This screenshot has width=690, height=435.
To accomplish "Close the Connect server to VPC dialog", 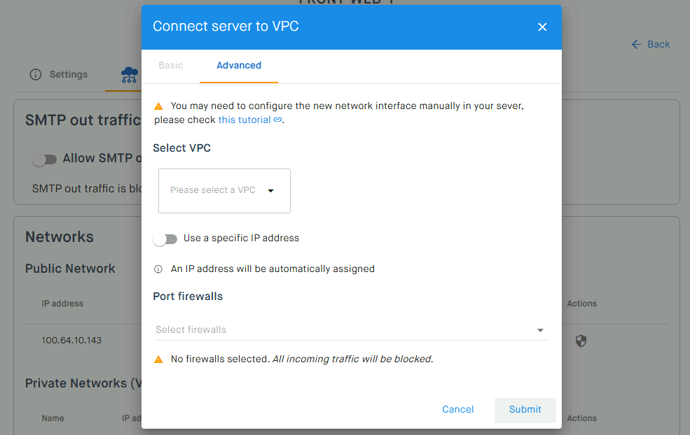I will click(542, 27).
